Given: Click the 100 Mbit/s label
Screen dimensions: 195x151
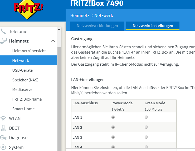Looking at the screenshot, I should click(x=153, y=109).
